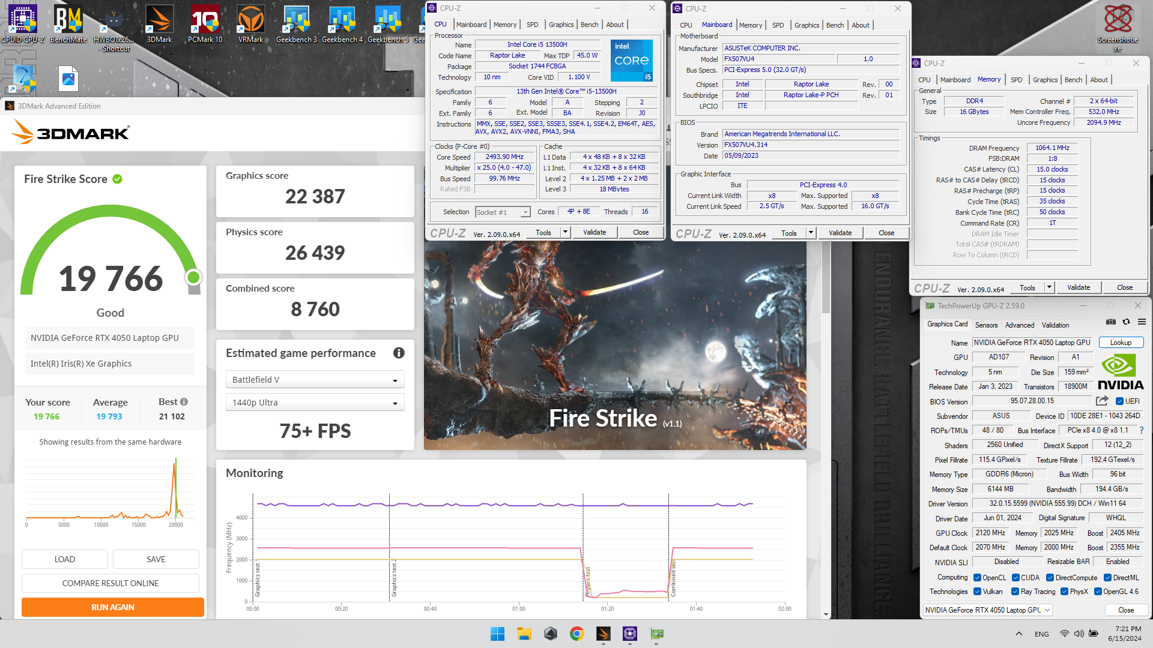
Task: Open Bench tab in CPU-Z CPU window
Action: coord(589,25)
